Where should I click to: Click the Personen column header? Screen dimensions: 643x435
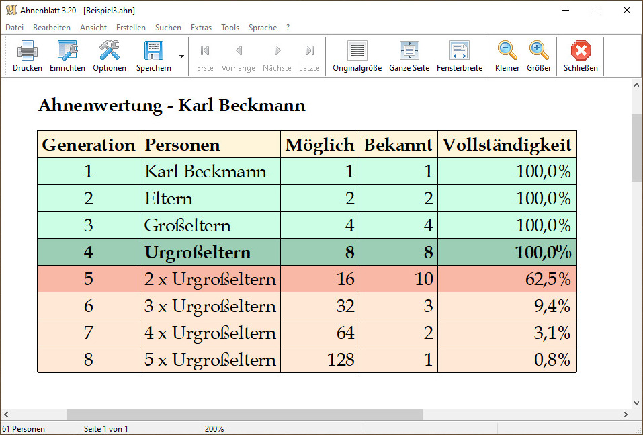(x=210, y=145)
